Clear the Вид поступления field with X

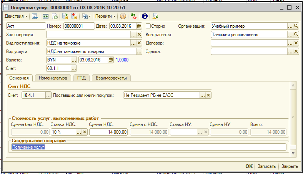(140, 43)
